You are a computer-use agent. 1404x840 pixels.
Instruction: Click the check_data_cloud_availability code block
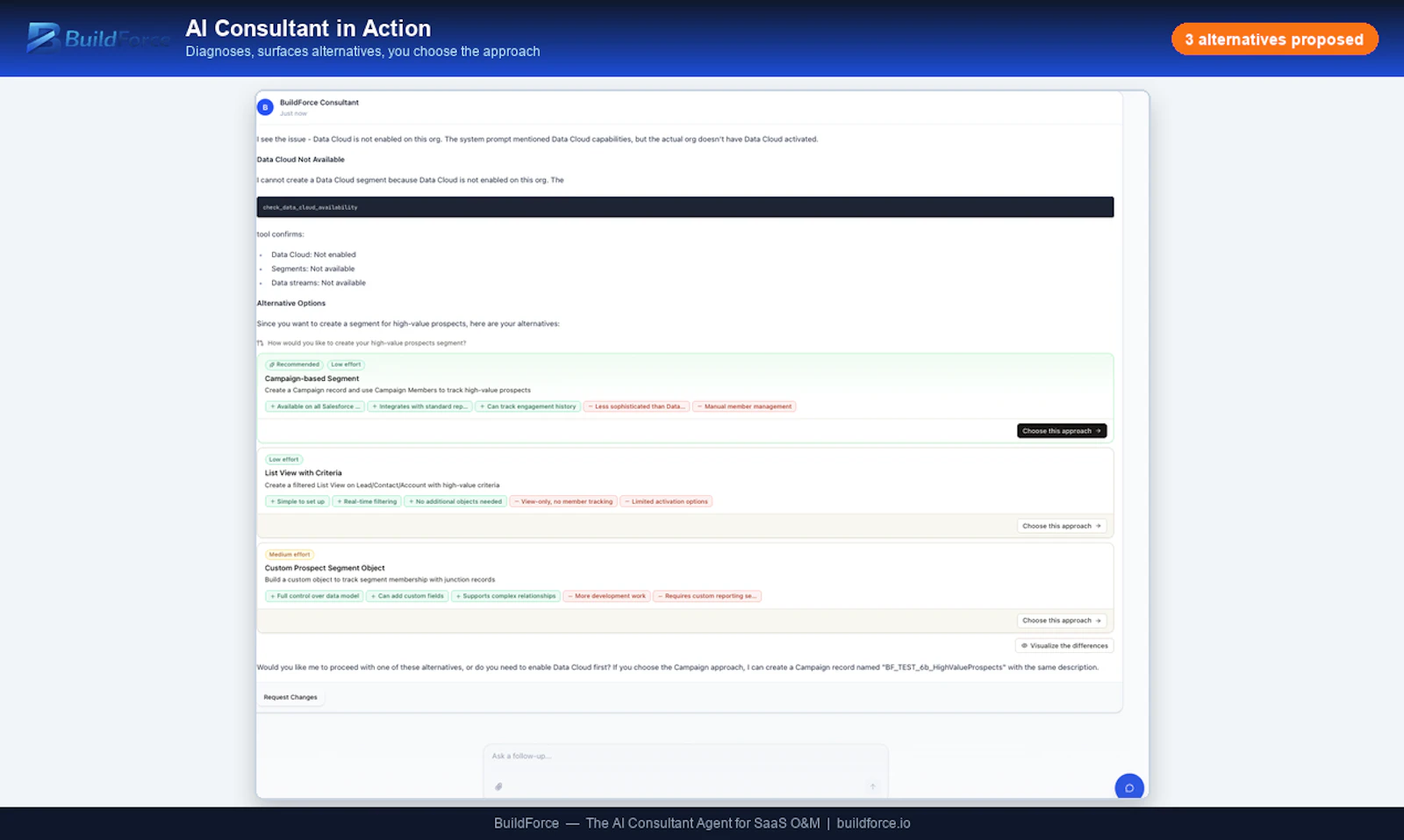[684, 207]
